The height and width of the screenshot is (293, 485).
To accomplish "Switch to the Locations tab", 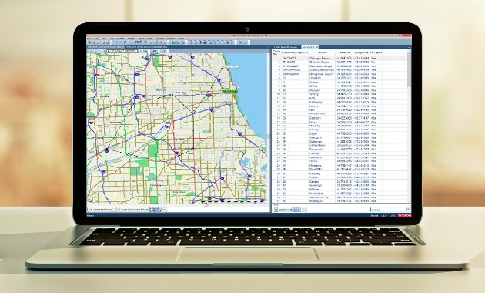I will pyautogui.click(x=309, y=47).
